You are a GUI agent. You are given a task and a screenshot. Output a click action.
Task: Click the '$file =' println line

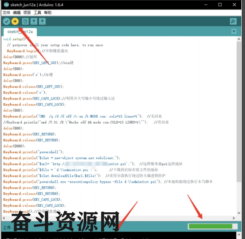[x=80, y=170]
